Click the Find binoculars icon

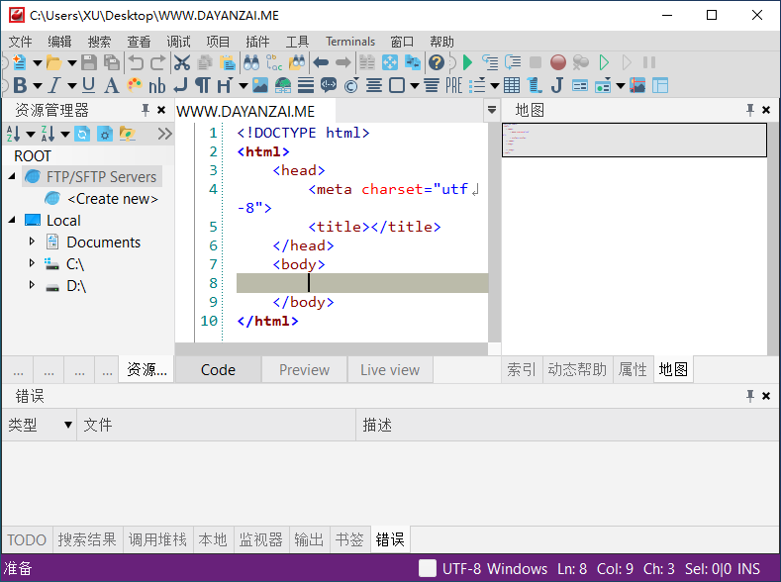coord(251,62)
